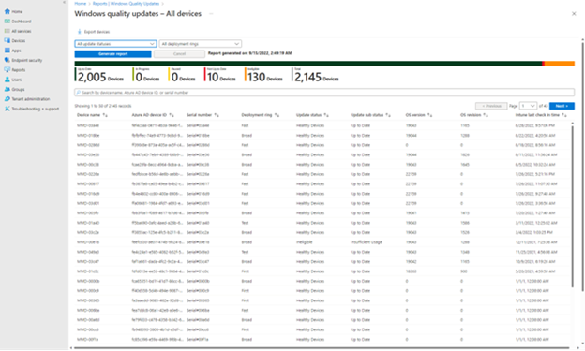Open Endpoint security shield icon

(7, 60)
